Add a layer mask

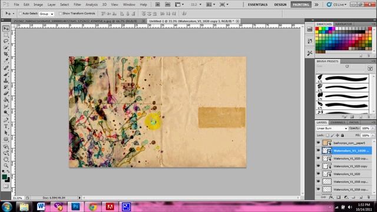click(339, 197)
